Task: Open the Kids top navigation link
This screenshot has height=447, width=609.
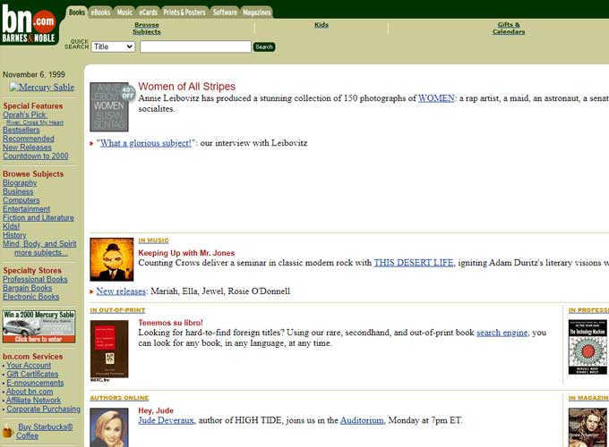Action: coord(322,25)
